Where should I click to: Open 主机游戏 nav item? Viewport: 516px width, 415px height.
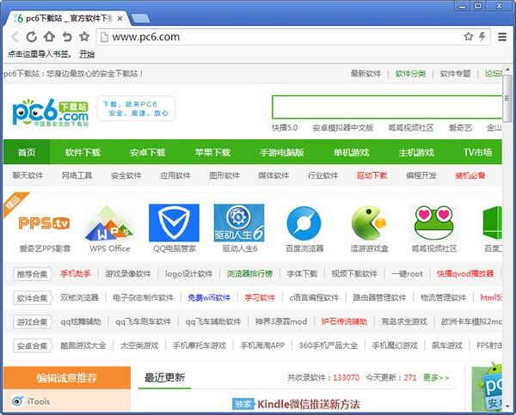pyautogui.click(x=416, y=152)
